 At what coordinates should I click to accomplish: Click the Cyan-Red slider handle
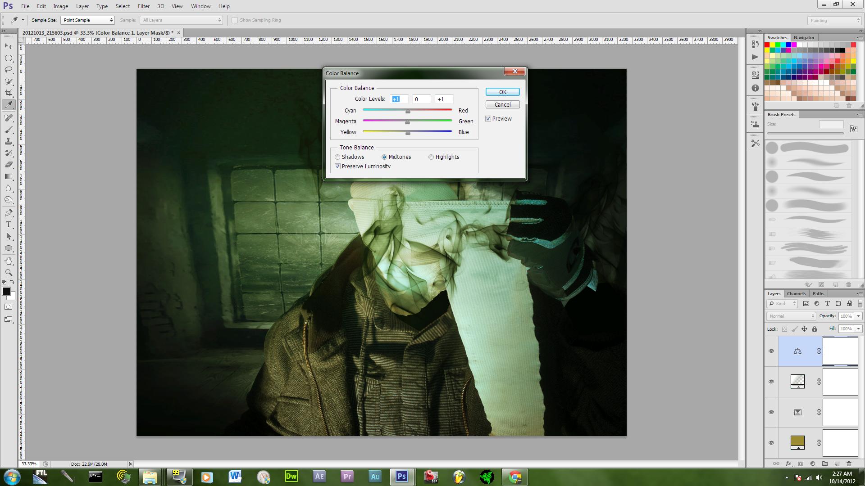click(x=408, y=111)
